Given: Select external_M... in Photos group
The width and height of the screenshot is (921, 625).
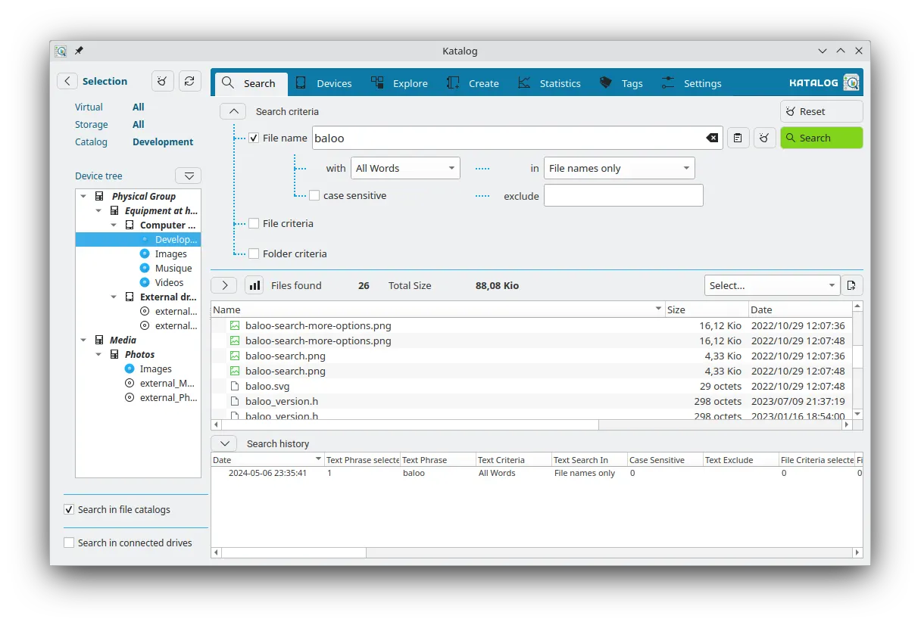Looking at the screenshot, I should tap(168, 383).
